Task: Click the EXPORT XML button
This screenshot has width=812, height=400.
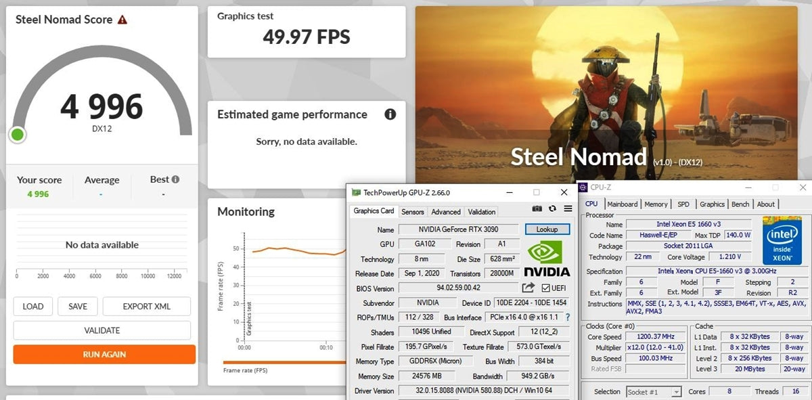Action: 146,306
